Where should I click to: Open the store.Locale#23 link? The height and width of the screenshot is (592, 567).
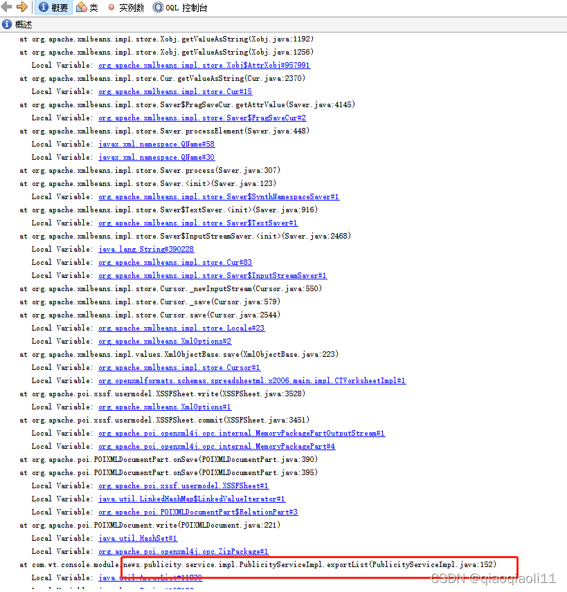click(181, 328)
